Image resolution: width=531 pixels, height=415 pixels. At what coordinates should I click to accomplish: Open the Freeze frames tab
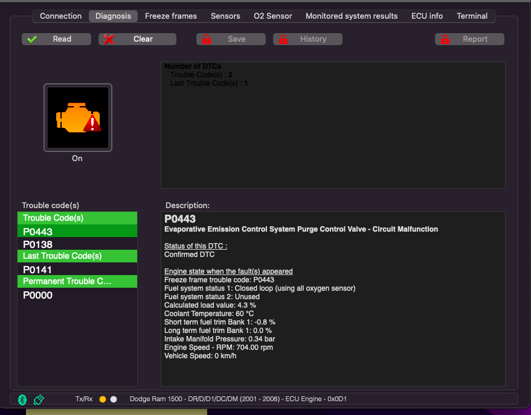coord(171,16)
